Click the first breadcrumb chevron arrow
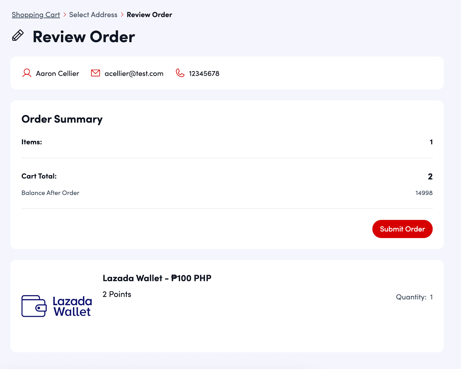The image size is (461, 369). (x=65, y=15)
